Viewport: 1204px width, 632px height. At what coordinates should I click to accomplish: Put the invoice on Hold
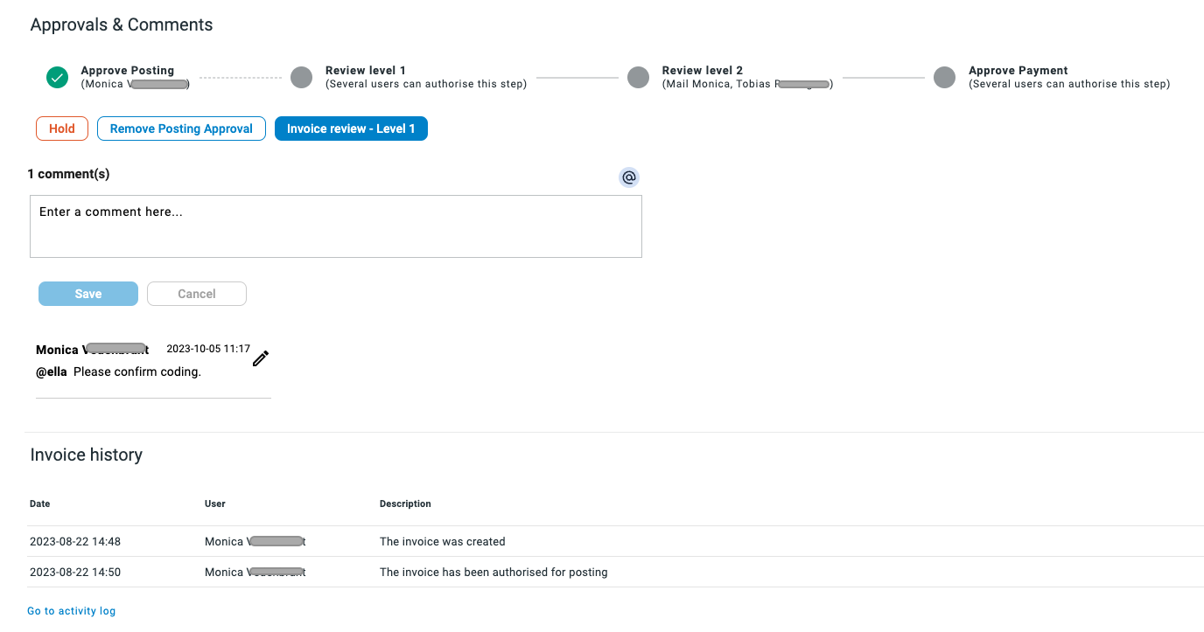pyautogui.click(x=62, y=128)
